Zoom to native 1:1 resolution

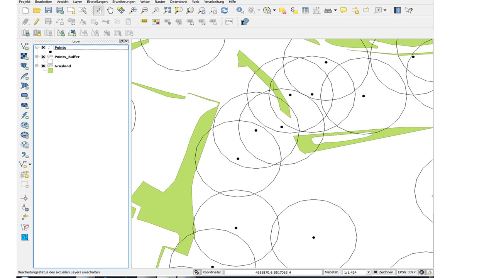point(156,10)
